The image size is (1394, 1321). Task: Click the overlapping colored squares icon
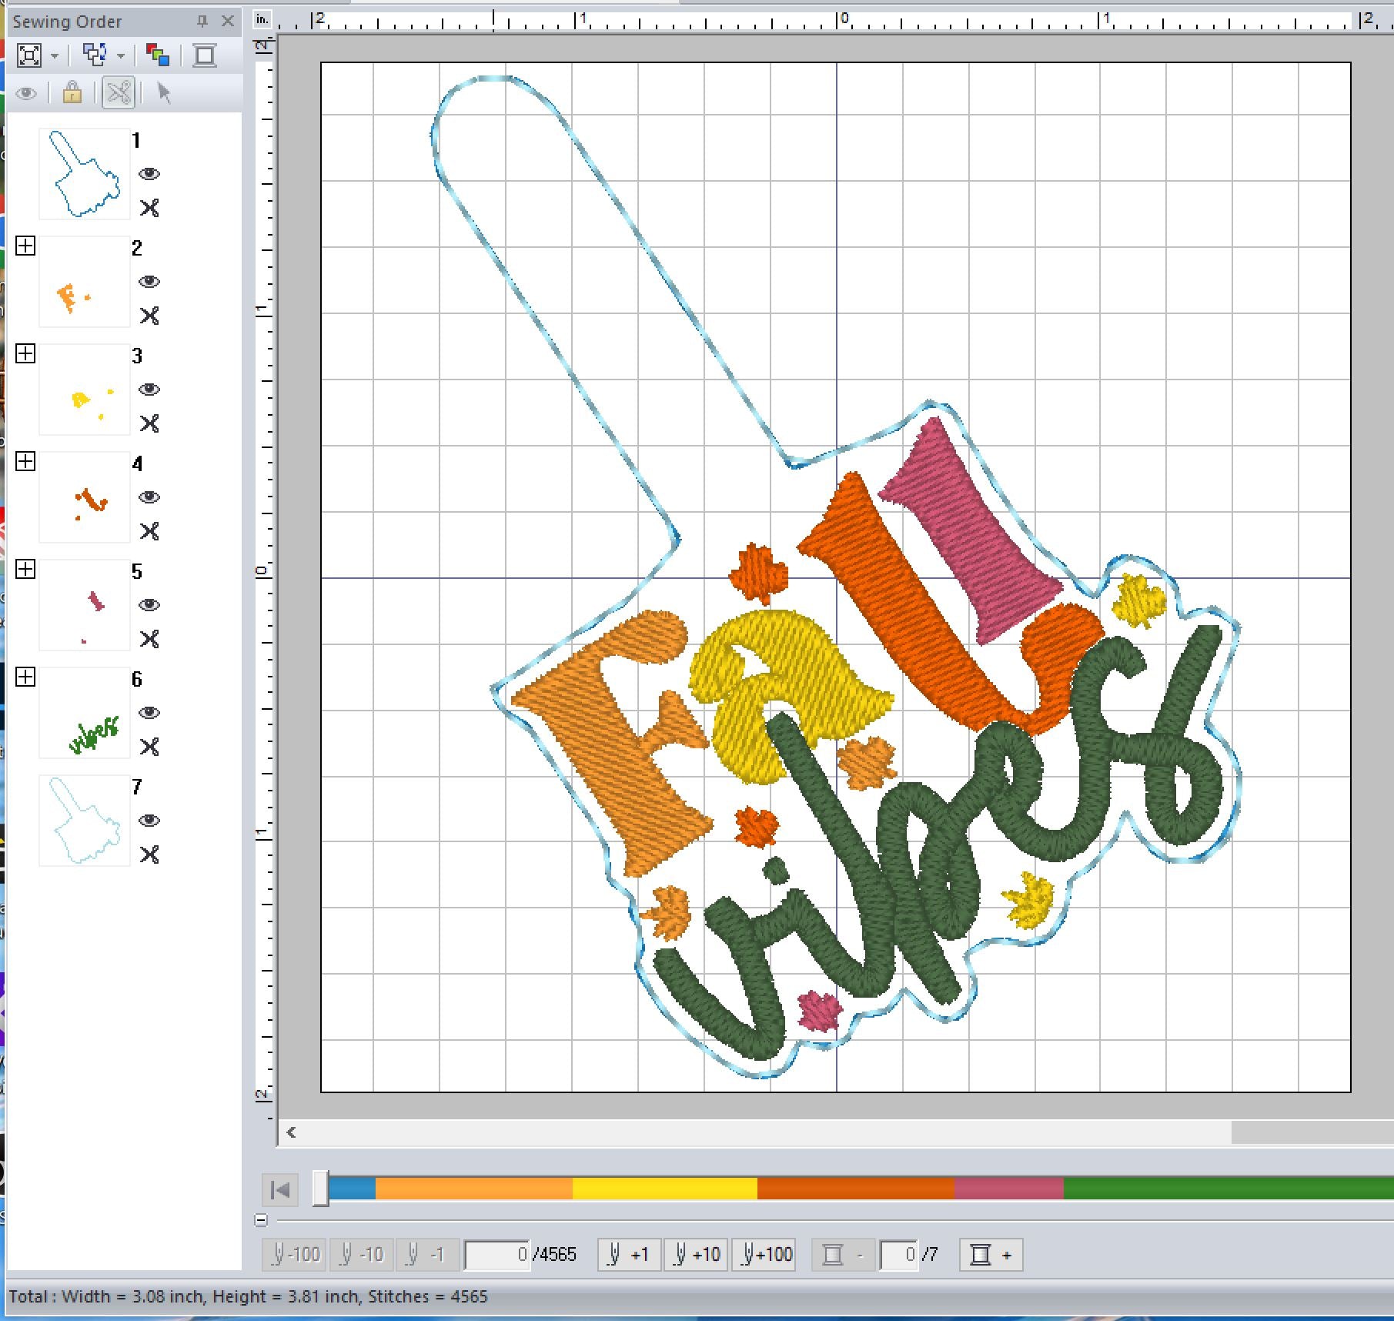click(x=158, y=55)
